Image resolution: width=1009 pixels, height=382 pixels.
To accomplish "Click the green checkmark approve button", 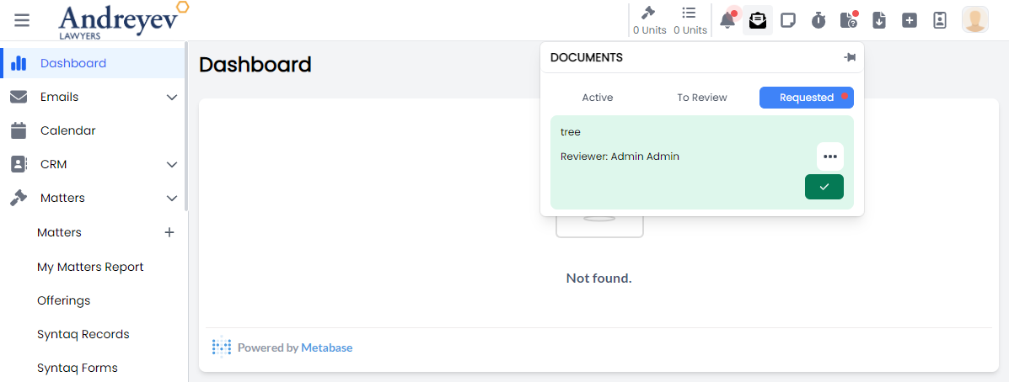I will 824,187.
